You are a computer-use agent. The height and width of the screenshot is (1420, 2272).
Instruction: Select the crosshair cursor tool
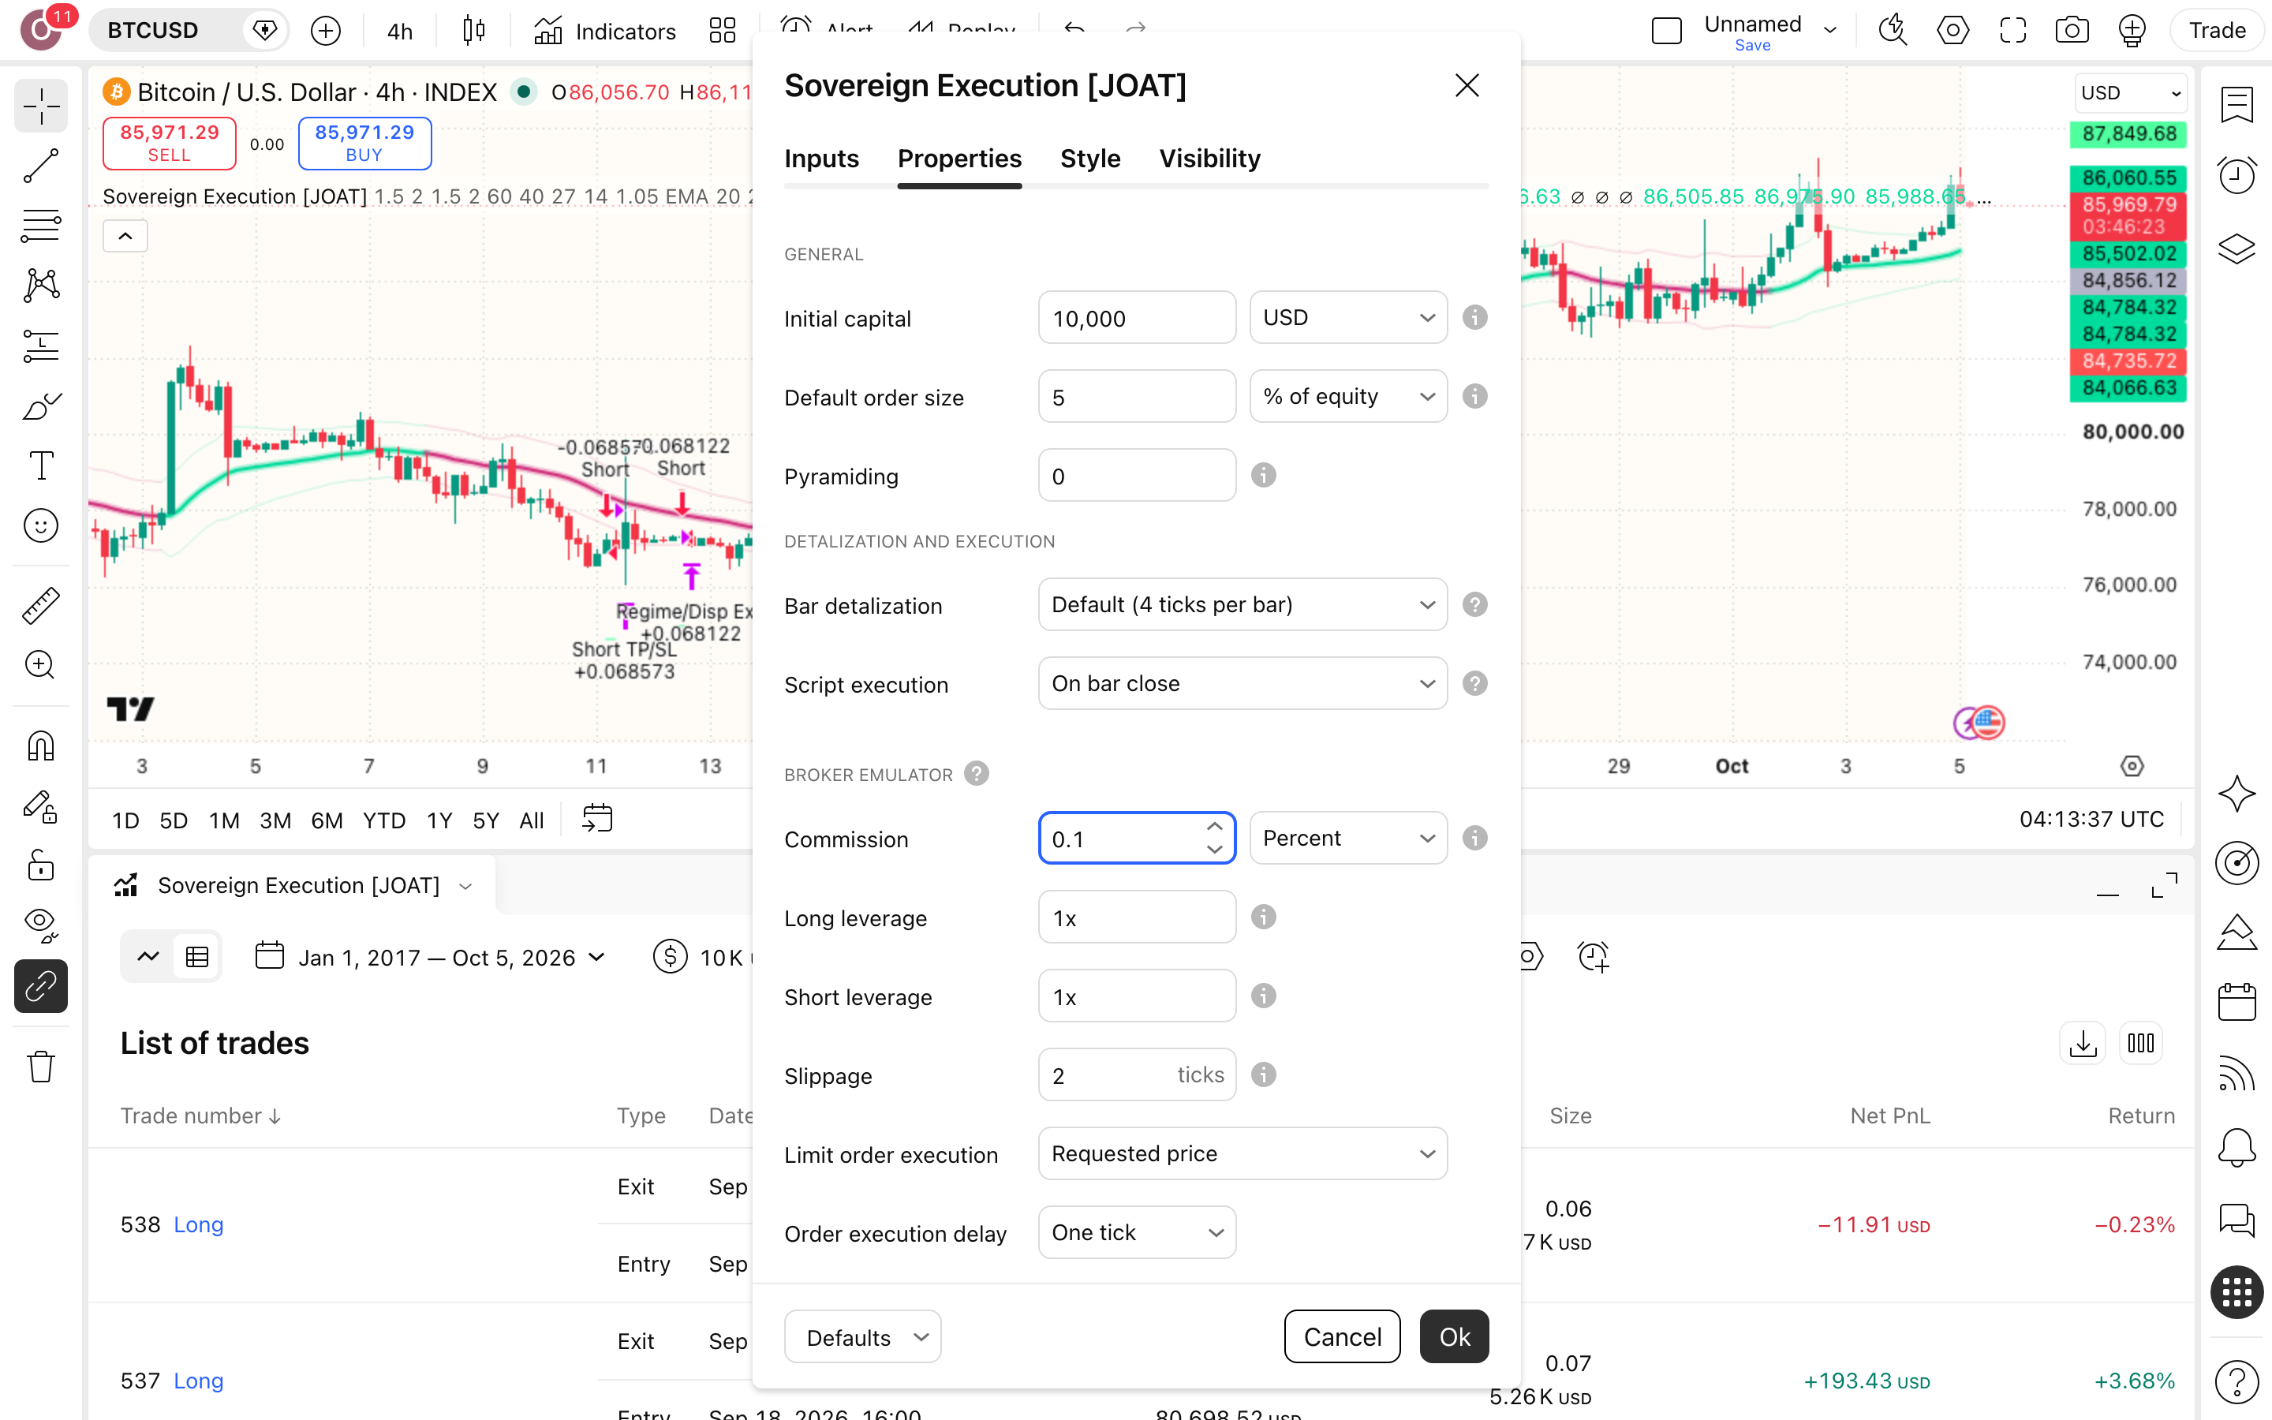40,106
